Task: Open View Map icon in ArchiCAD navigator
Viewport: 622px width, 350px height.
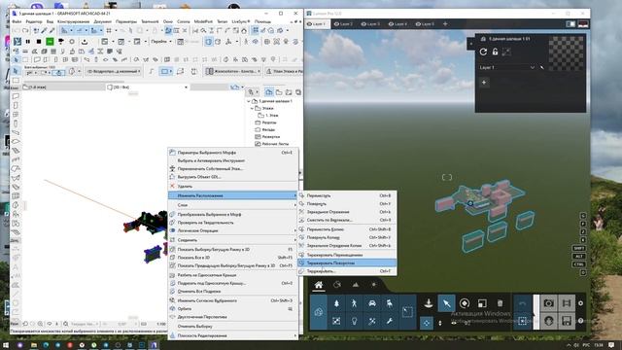Action: coord(279,92)
